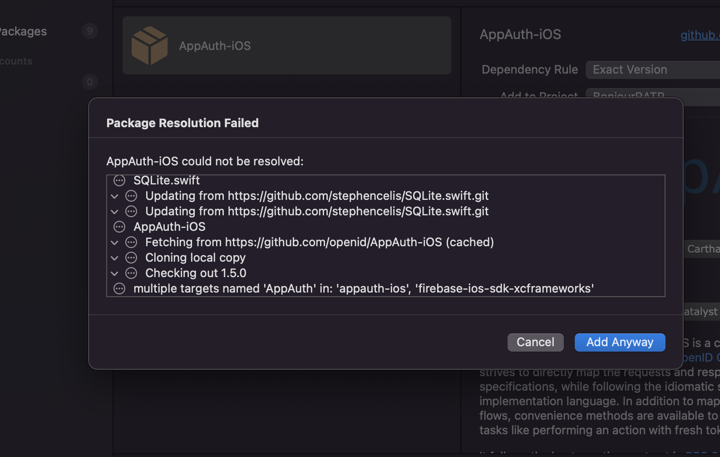720x457 pixels.
Task: Select the Checking out 1.5.0 text
Action: 196,273
